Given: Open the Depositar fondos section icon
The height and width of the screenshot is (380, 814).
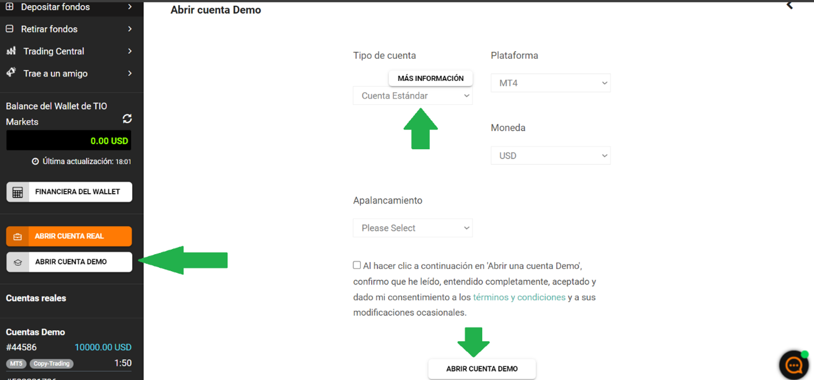Looking at the screenshot, I should 10,7.
